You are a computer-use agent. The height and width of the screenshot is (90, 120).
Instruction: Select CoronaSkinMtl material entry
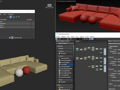(x=66, y=75)
